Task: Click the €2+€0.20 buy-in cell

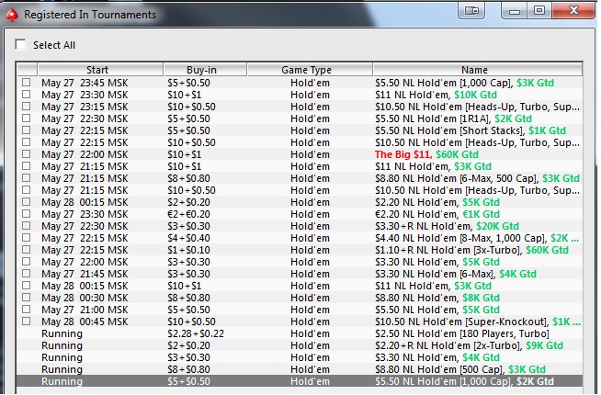Action: click(188, 214)
